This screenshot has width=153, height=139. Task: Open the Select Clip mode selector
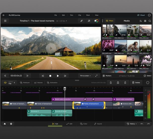[x=9, y=83]
